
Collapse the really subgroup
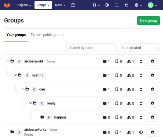coord(30,103)
